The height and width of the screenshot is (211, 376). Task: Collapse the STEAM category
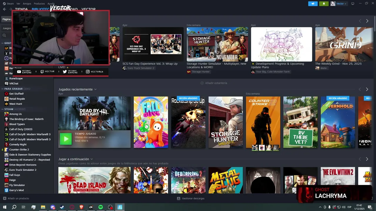point(2,109)
